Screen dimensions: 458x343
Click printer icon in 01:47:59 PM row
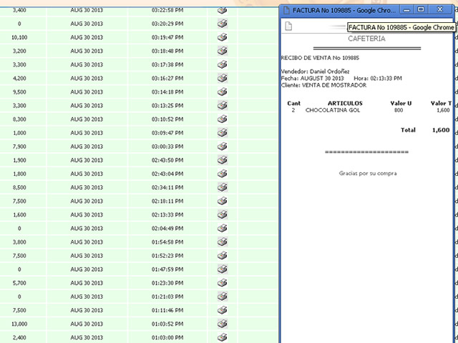tap(223, 269)
